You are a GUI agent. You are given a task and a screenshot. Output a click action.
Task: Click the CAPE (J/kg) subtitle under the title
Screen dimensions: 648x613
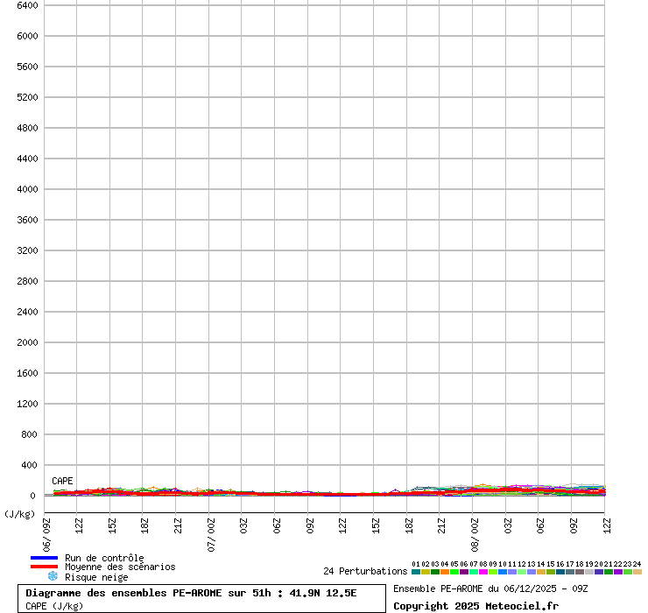(54, 606)
